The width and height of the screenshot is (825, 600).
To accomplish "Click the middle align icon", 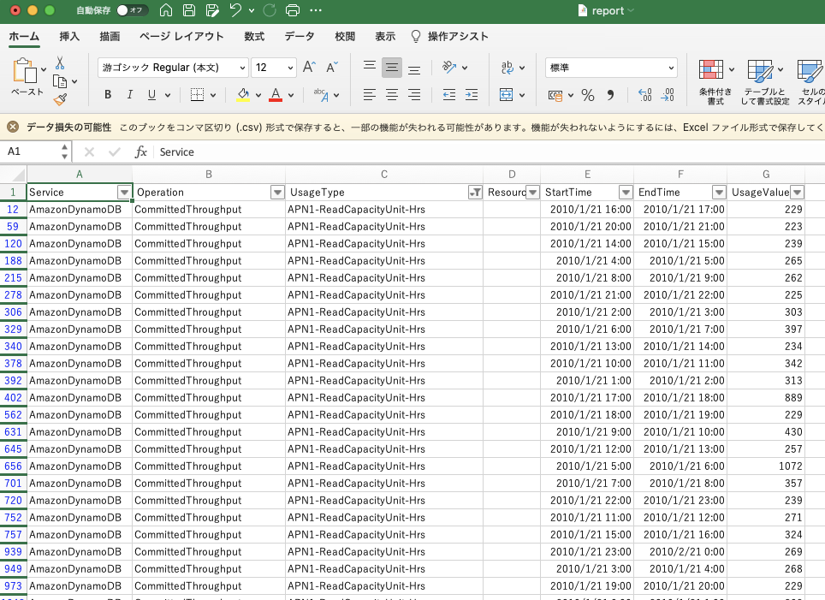I will [392, 68].
